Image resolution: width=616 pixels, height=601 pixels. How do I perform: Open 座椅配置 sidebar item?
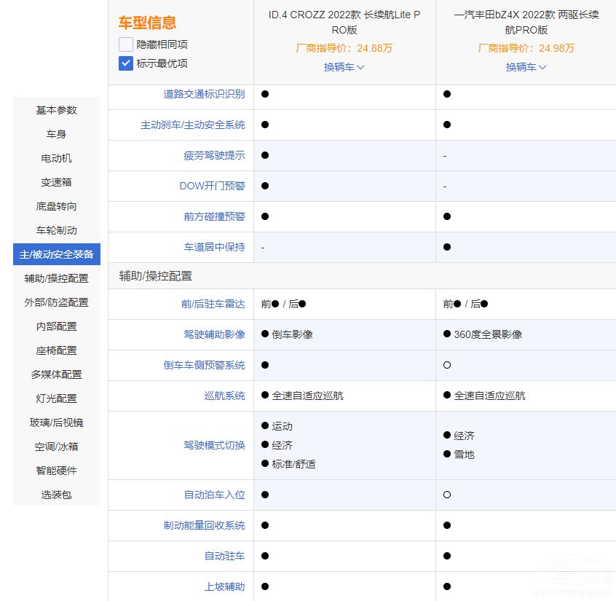coord(57,350)
